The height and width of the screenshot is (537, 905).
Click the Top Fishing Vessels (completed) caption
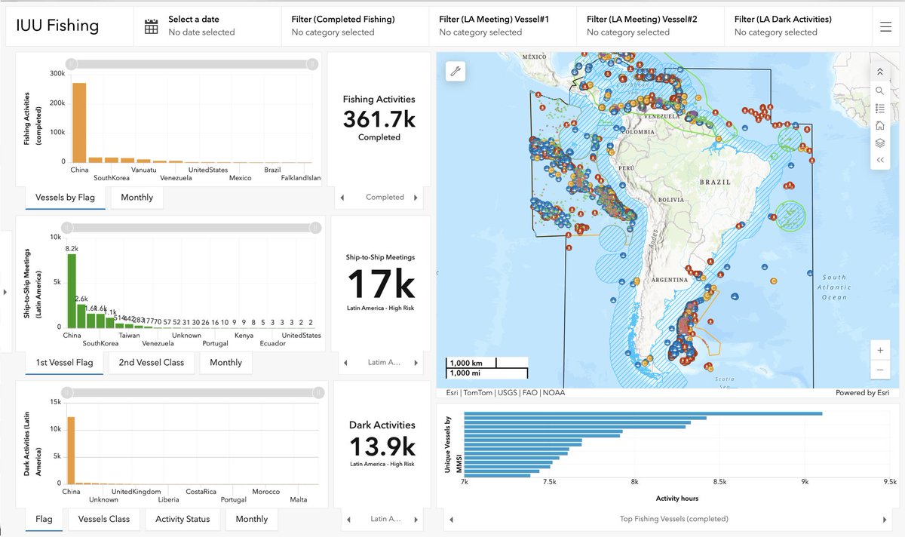click(x=674, y=519)
